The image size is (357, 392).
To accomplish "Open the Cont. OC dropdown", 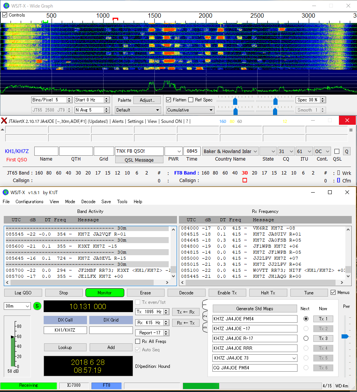I will coord(322,151).
